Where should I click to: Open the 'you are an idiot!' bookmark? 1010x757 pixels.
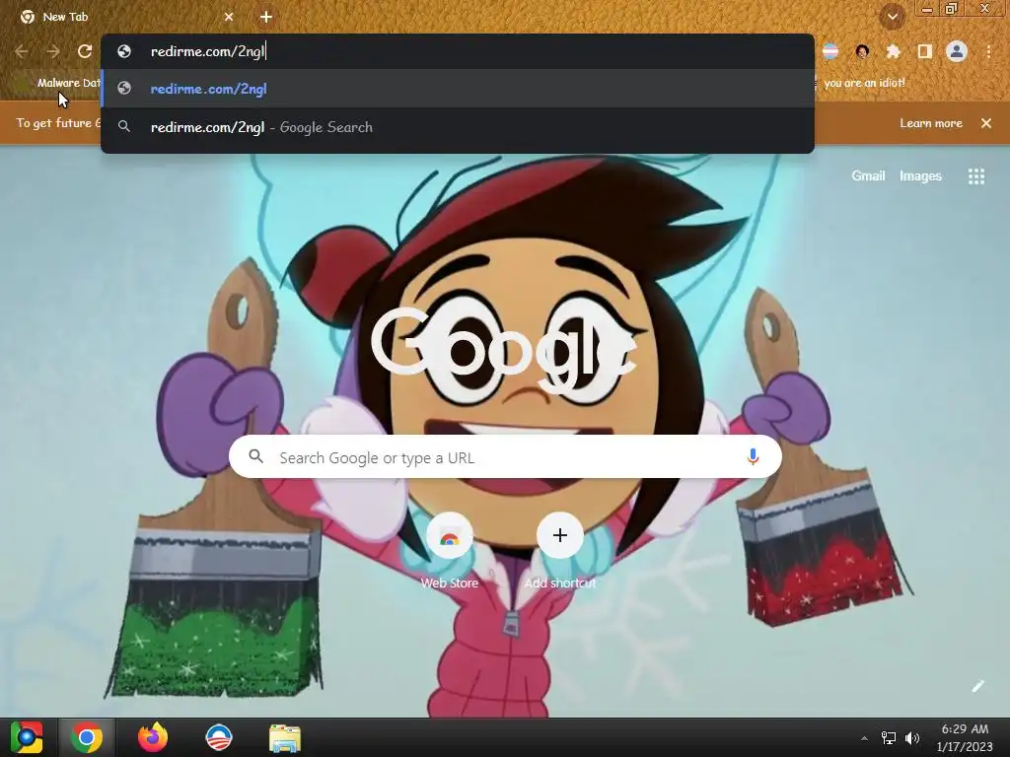864,83
